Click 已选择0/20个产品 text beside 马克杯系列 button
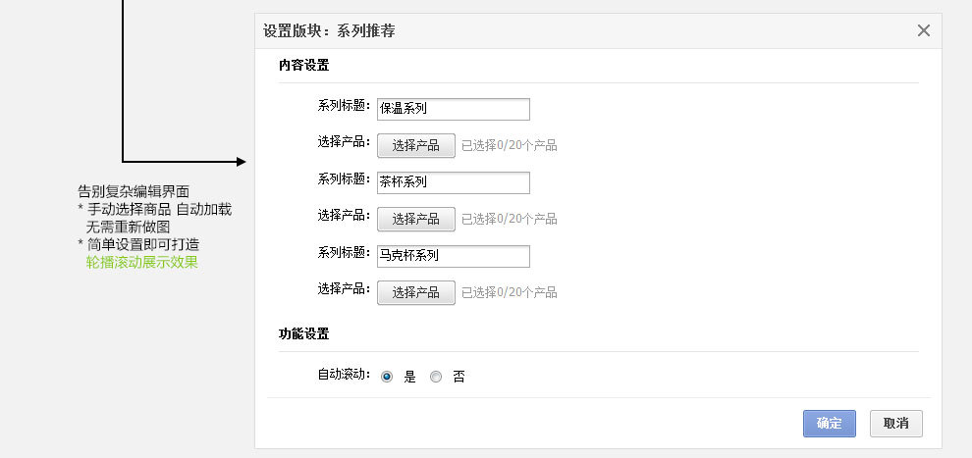972x458 pixels. tap(510, 292)
